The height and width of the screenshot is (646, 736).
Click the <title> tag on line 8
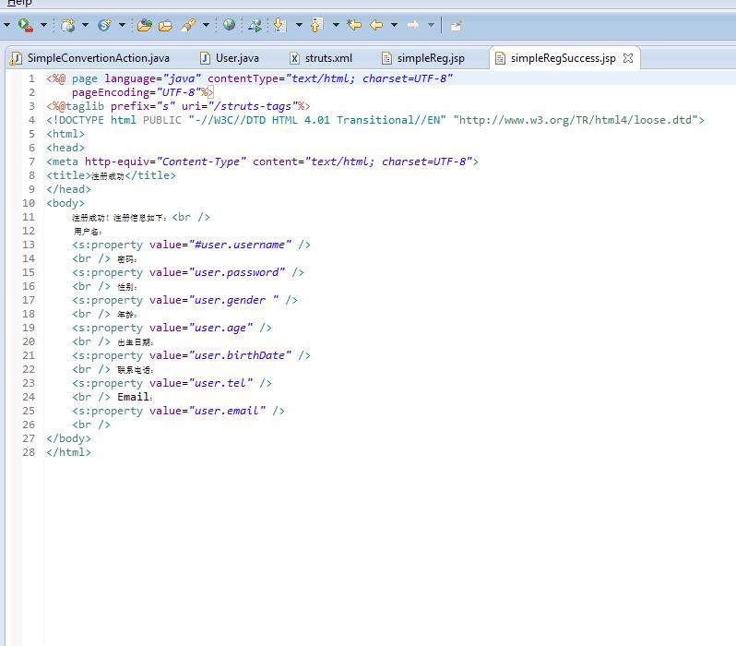click(x=68, y=175)
